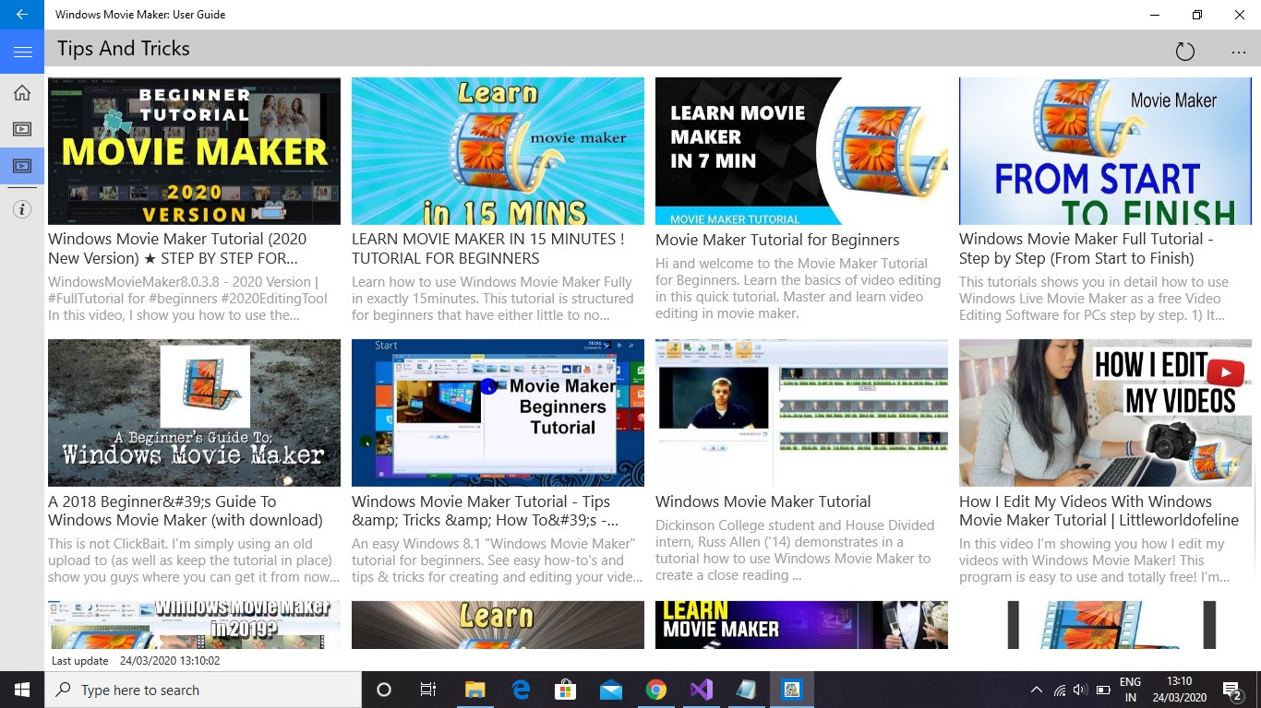The width and height of the screenshot is (1261, 708).
Task: Open the Windows Movie Maker in 2019 thumbnail
Action: click(194, 625)
